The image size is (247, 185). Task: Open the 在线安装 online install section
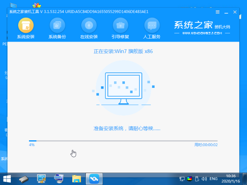click(89, 26)
